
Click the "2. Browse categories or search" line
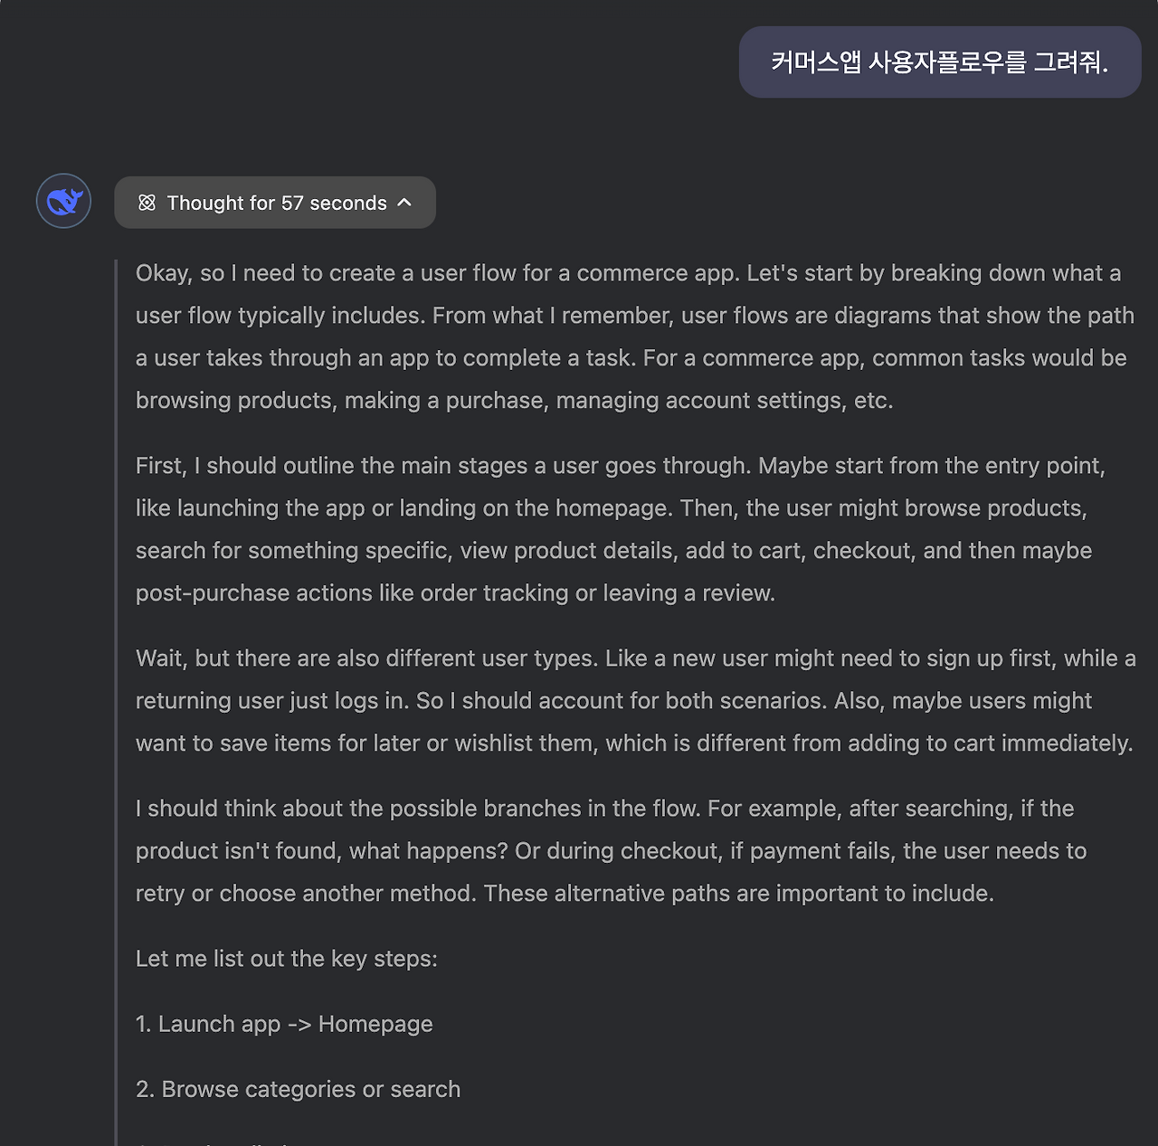coord(298,1089)
